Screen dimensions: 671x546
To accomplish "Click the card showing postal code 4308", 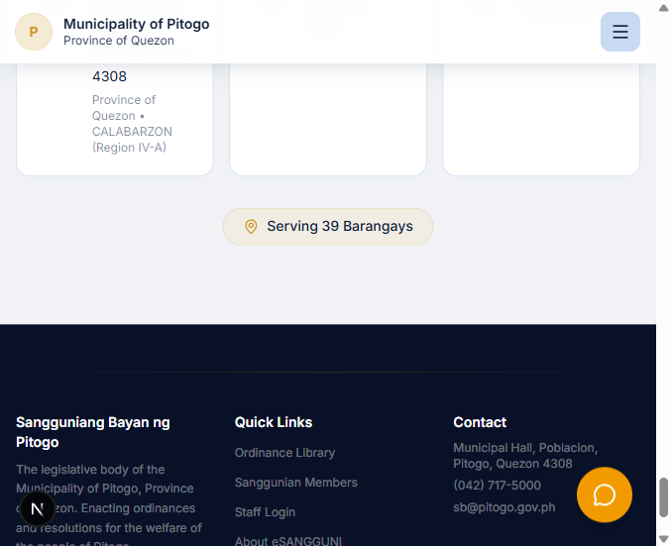I will tap(115, 119).
